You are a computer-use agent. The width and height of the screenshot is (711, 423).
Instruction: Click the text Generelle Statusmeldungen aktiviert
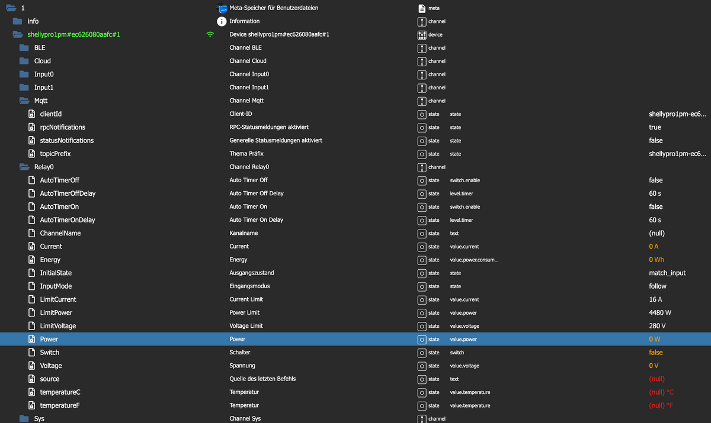tap(276, 140)
